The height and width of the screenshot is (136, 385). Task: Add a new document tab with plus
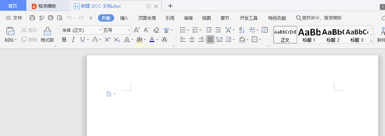pyautogui.click(x=170, y=6)
